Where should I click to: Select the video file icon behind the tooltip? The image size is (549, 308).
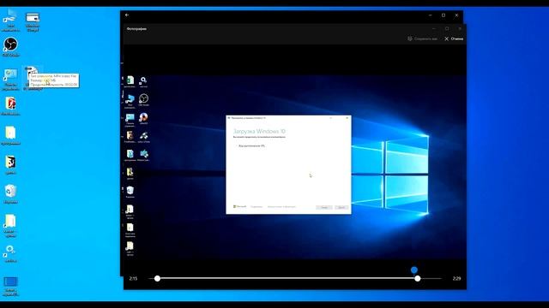[x=32, y=70]
